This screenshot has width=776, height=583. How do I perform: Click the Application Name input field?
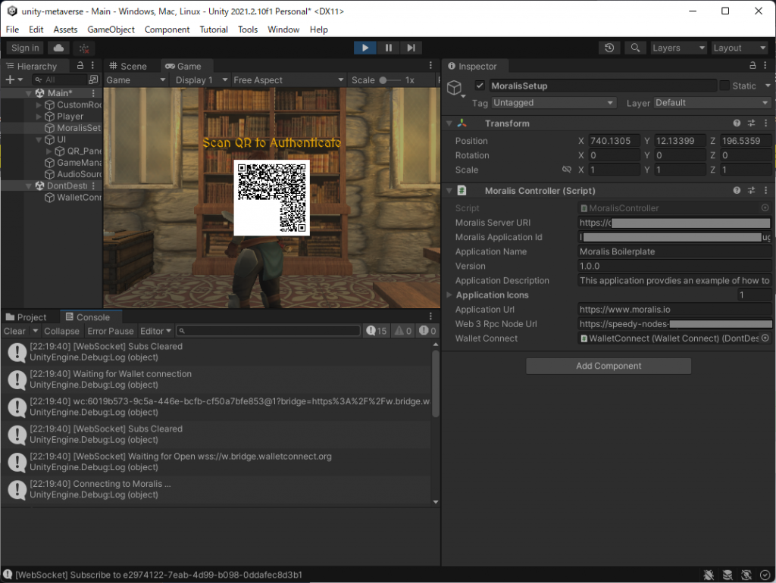coord(674,252)
